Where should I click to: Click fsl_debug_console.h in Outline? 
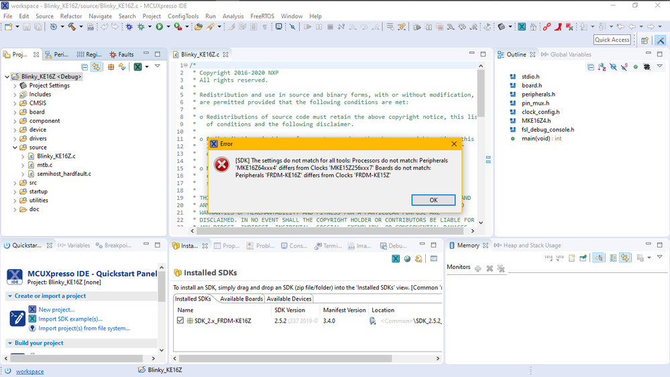(x=548, y=129)
